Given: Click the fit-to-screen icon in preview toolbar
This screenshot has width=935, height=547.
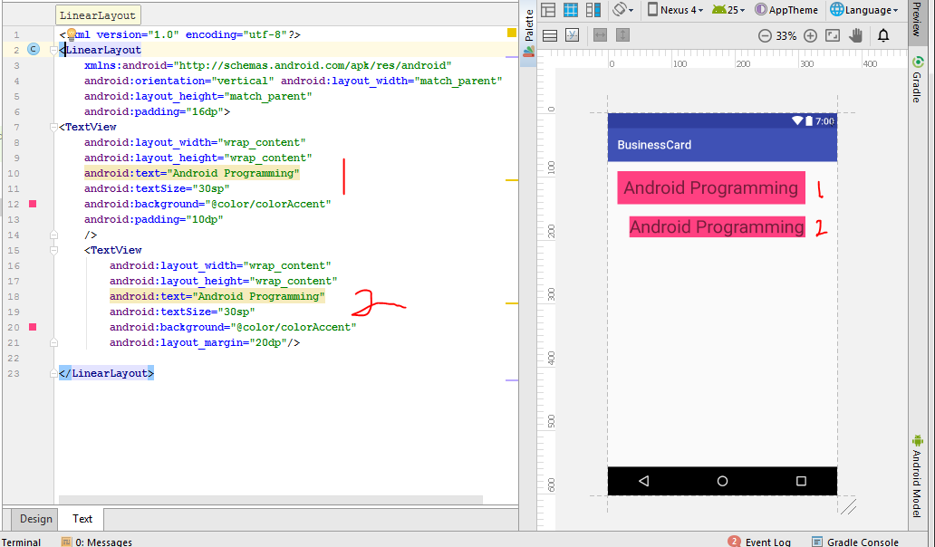Looking at the screenshot, I should 833,35.
